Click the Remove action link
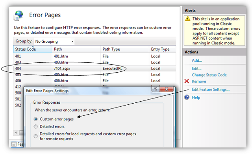The image size is (252, 155). pos(199,81)
